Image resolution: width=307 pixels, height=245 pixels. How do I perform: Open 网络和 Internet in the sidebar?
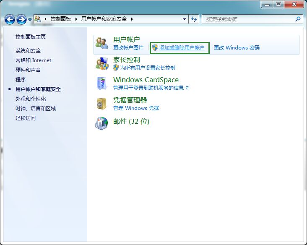click(x=33, y=60)
